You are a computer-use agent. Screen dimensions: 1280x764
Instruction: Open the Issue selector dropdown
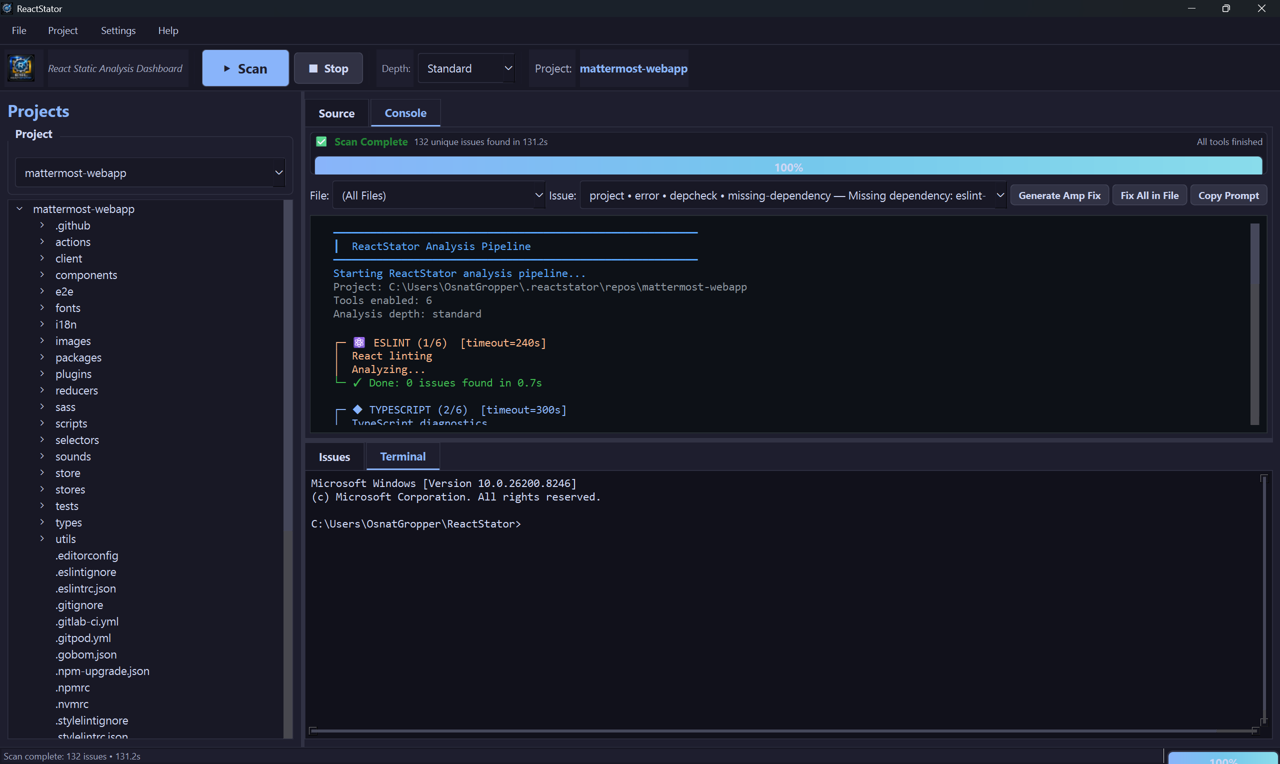point(793,195)
